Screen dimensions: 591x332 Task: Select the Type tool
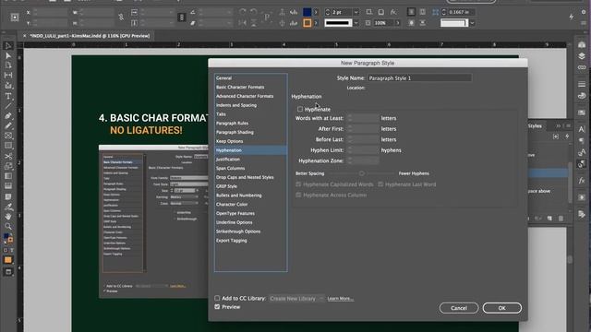click(x=8, y=96)
